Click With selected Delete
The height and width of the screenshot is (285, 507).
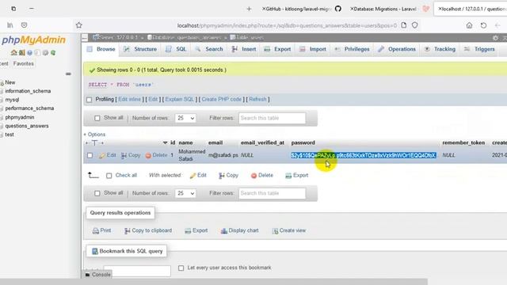point(262,175)
